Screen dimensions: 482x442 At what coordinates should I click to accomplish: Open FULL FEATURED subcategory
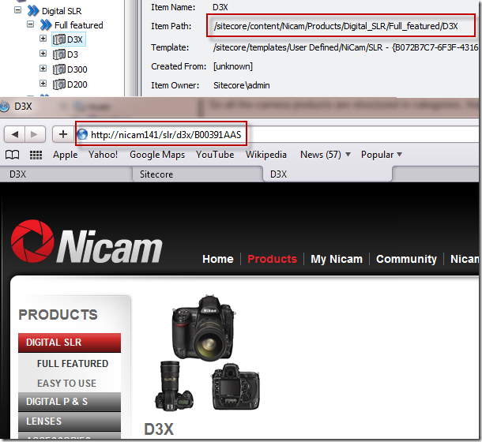[x=73, y=364]
